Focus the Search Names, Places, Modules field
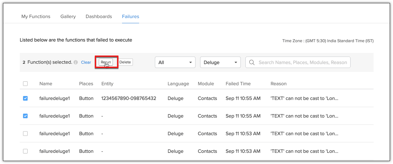This screenshot has height=164, width=393. coord(302,62)
